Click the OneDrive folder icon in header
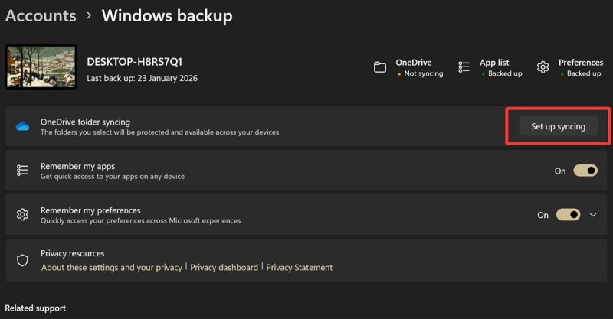613x319 pixels. [380, 67]
